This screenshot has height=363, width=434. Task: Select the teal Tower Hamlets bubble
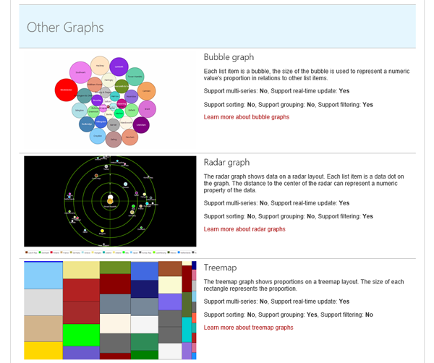point(135,76)
